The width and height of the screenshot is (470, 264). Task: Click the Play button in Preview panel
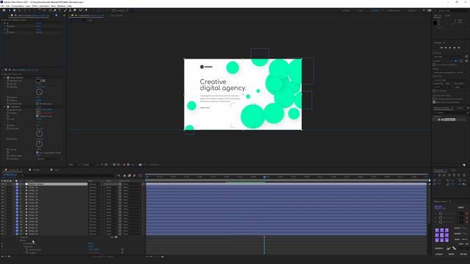[x=450, y=48]
